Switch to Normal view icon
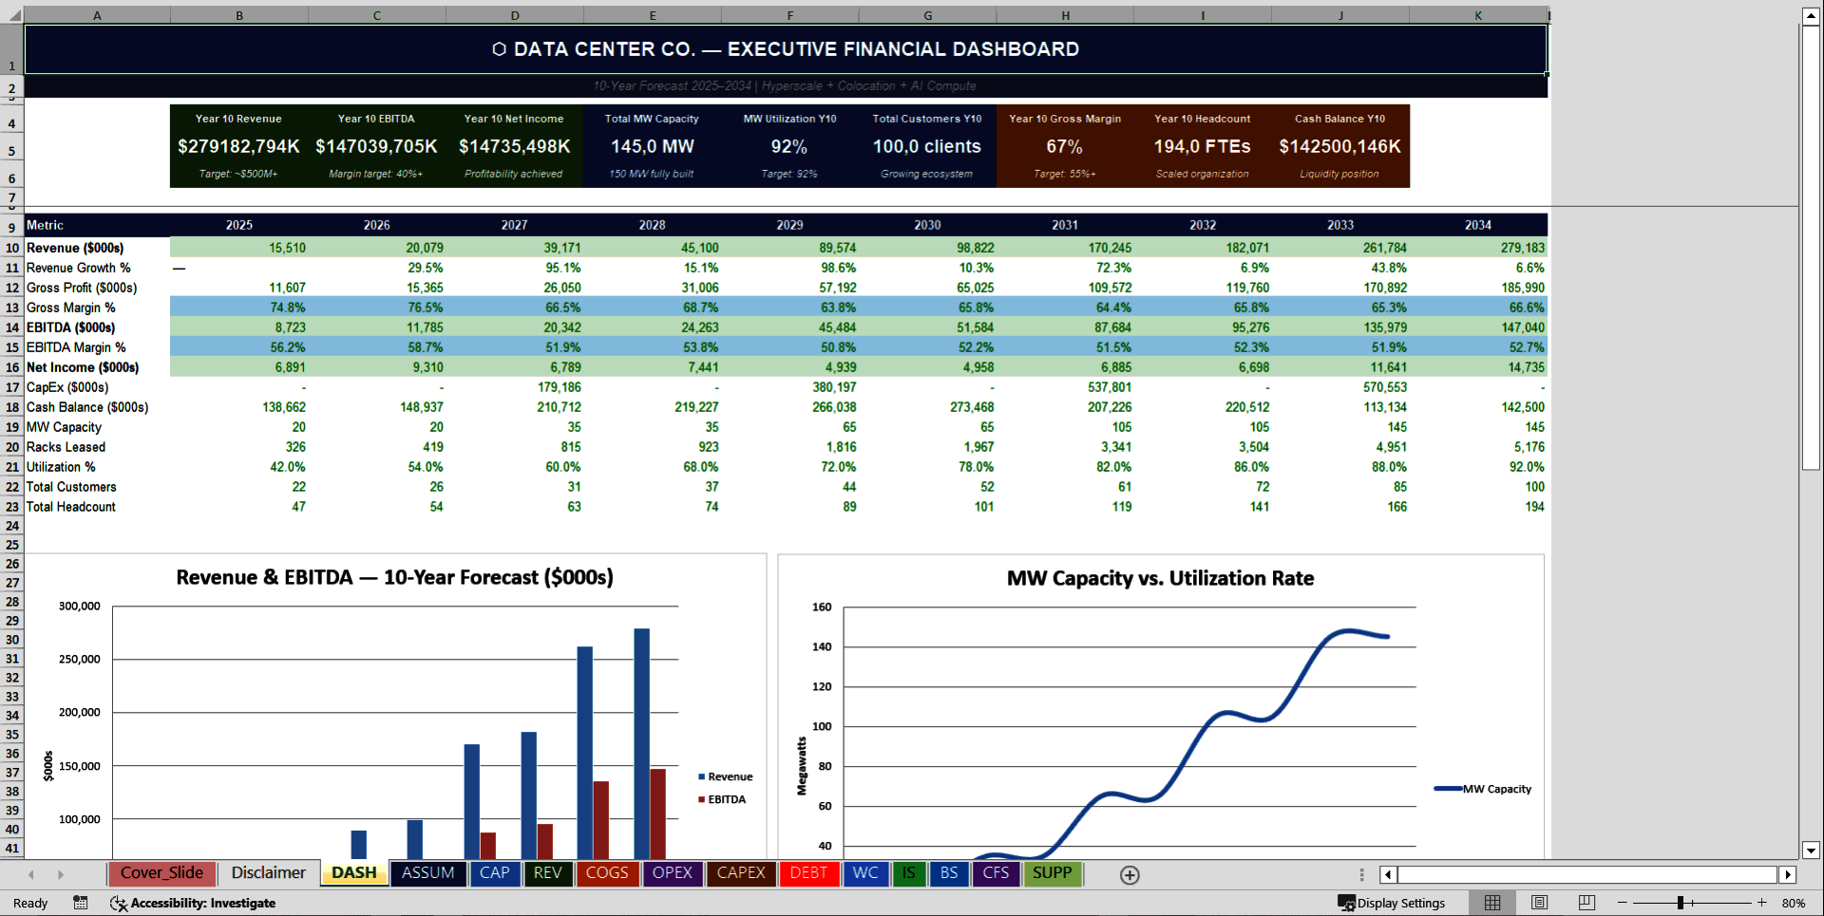The image size is (1824, 916). tap(1491, 903)
